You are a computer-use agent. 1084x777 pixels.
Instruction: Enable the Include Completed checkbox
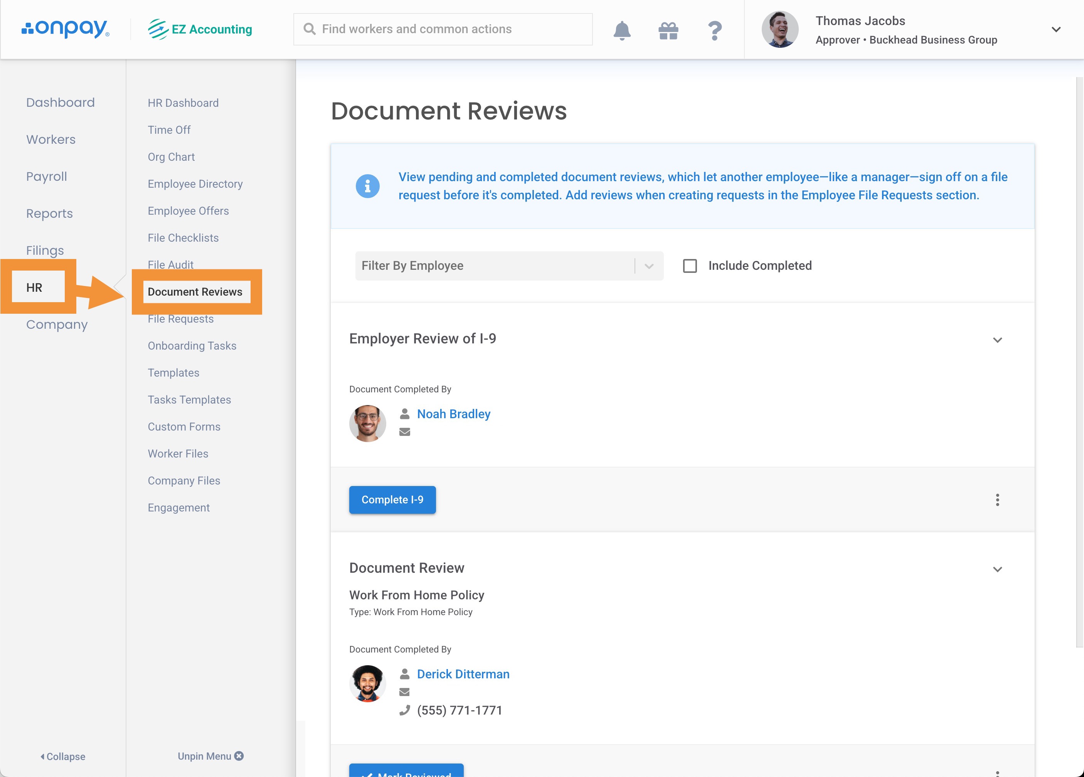click(690, 266)
